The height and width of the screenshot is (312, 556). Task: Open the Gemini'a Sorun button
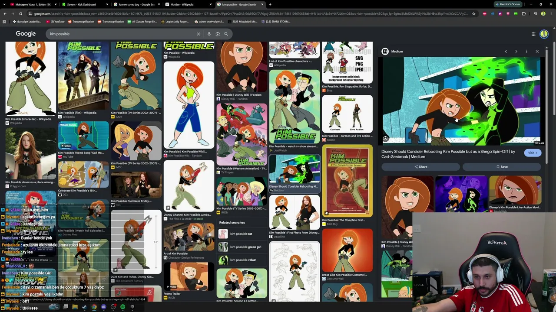pyautogui.click(x=509, y=4)
